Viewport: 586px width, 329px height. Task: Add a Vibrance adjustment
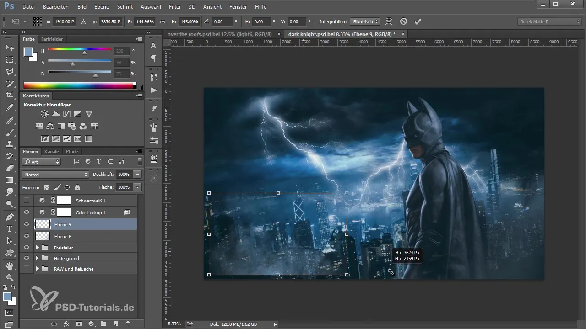89,114
